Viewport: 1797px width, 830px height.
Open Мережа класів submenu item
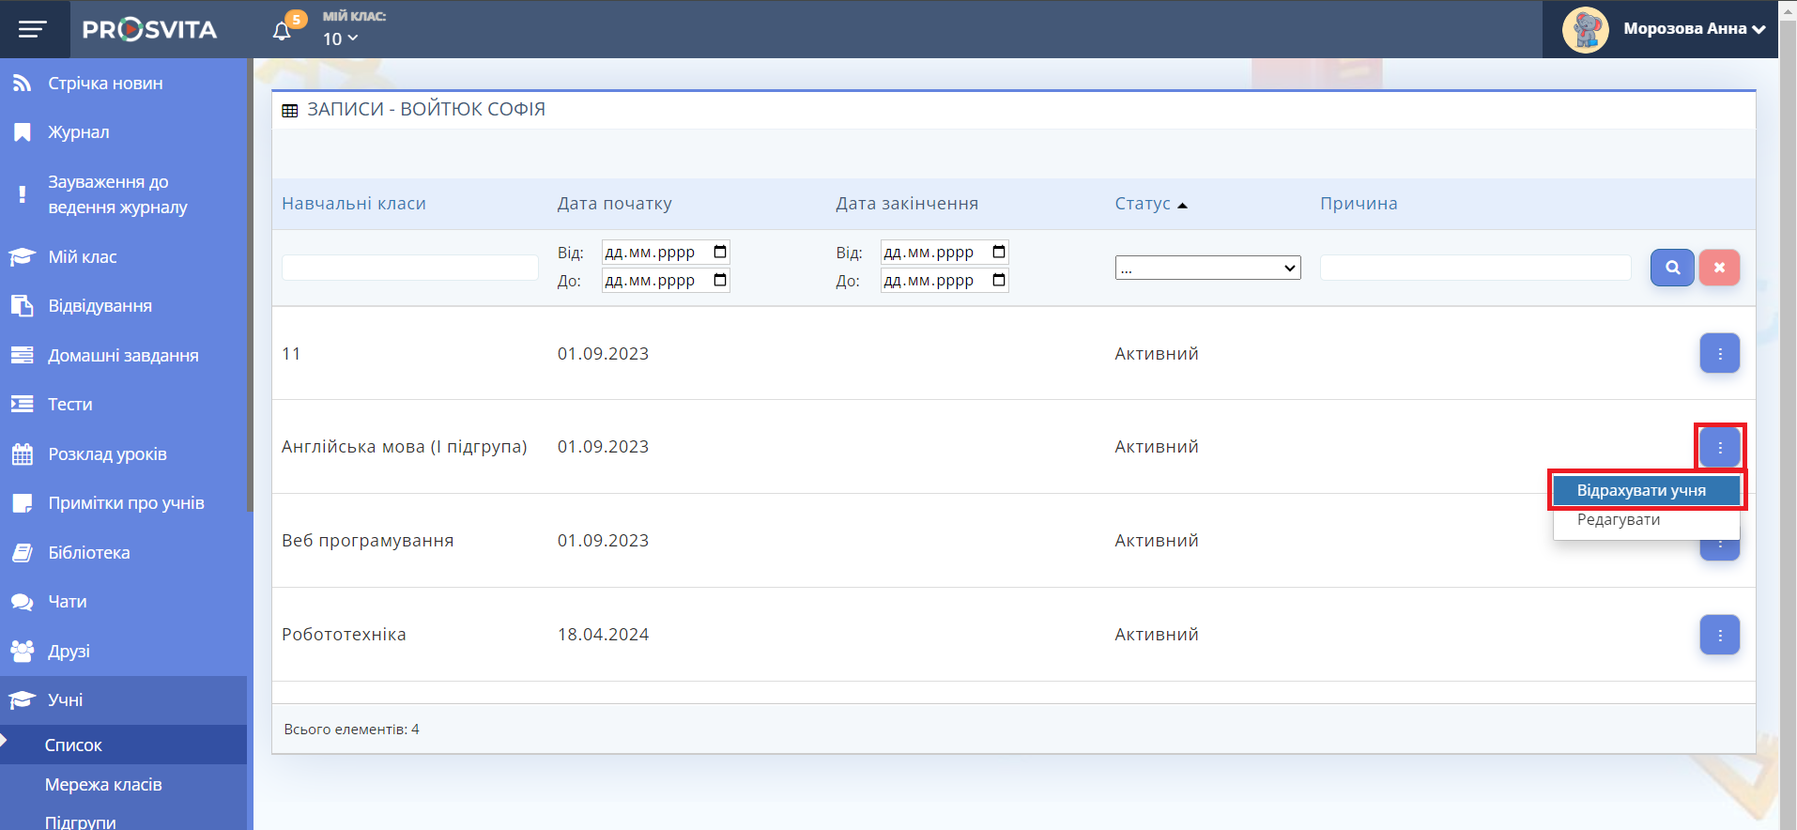pos(103,785)
